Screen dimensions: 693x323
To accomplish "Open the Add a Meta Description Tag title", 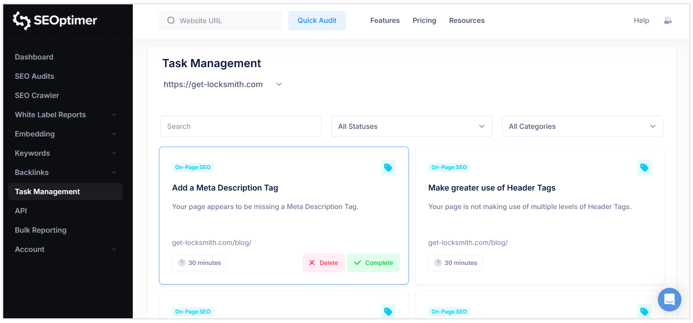I will (x=225, y=188).
